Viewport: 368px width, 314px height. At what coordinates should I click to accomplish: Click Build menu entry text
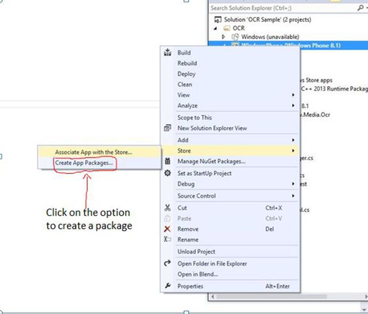pyautogui.click(x=184, y=52)
